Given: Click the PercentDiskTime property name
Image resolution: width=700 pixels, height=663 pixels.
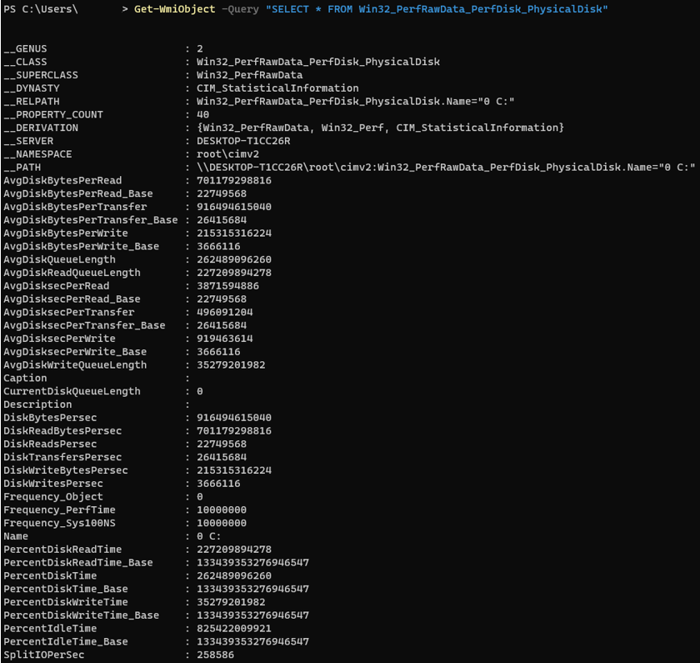Looking at the screenshot, I should coord(50,576).
